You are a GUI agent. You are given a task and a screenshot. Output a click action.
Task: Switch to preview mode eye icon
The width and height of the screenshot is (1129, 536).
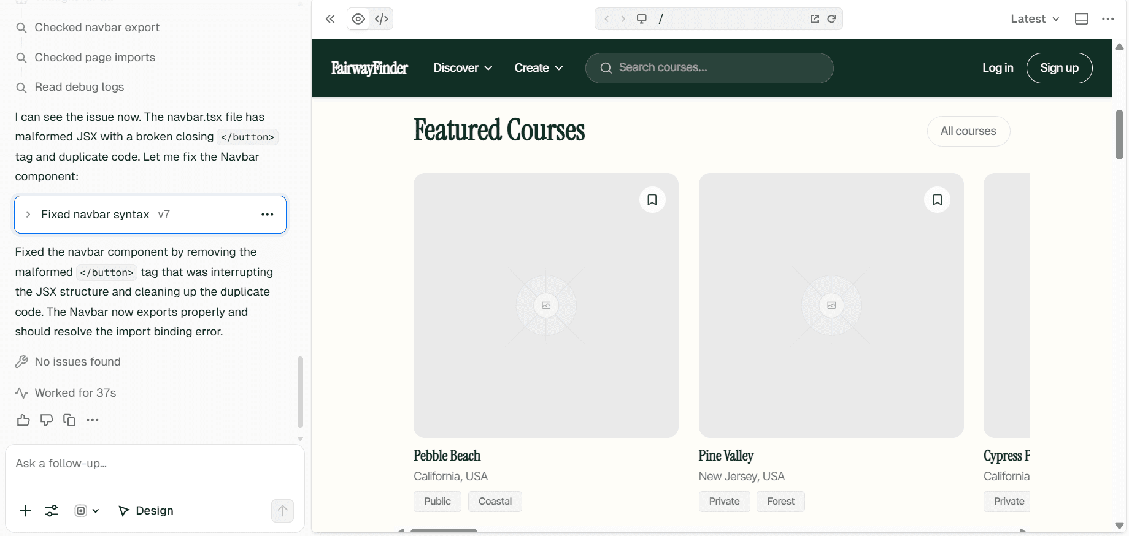point(358,19)
